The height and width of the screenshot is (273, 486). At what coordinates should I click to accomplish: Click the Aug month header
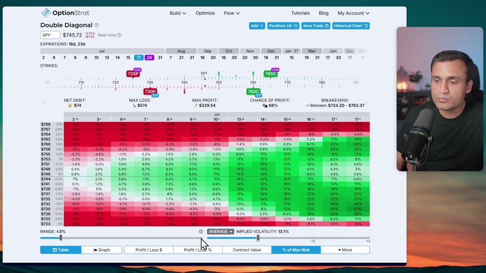click(x=181, y=51)
